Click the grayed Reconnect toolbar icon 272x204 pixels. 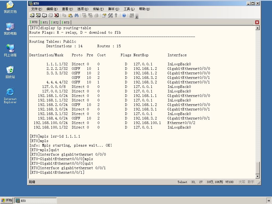(x=50, y=15)
